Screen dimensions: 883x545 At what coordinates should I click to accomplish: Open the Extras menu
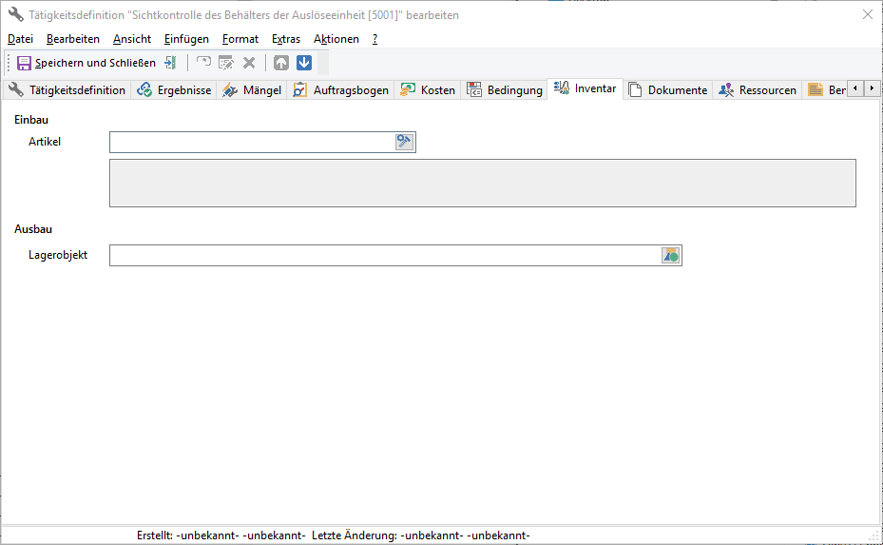(286, 39)
